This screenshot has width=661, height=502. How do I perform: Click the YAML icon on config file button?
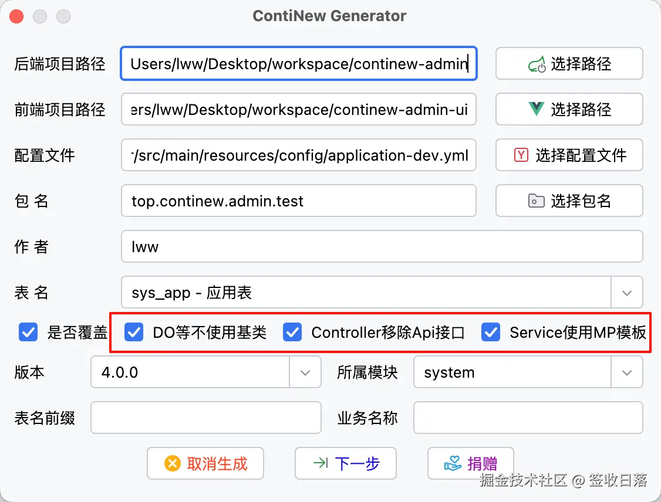[521, 155]
